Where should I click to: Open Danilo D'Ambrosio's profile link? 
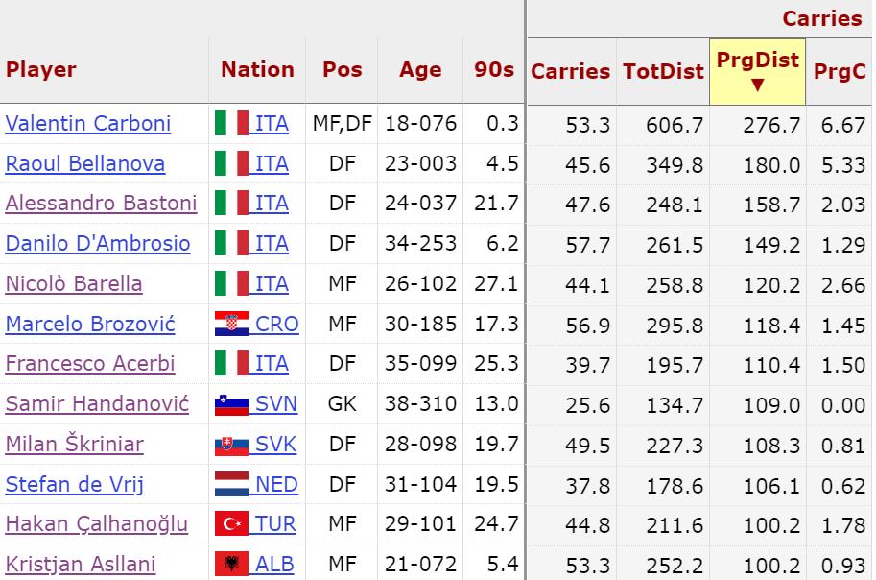(x=98, y=244)
